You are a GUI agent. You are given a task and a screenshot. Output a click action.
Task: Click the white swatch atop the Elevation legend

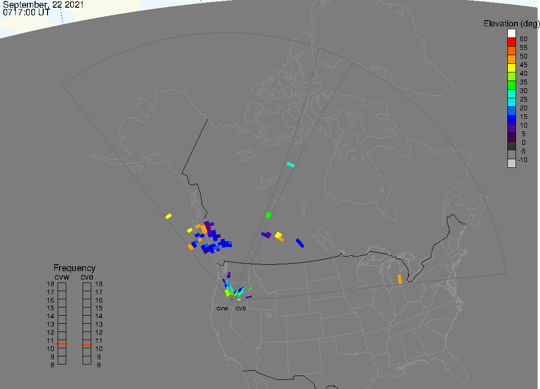pyautogui.click(x=512, y=33)
